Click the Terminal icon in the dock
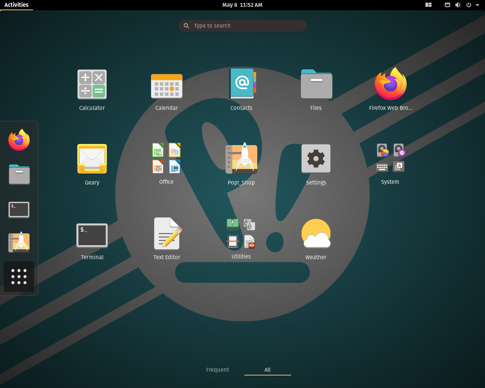The image size is (485, 388). [19, 210]
